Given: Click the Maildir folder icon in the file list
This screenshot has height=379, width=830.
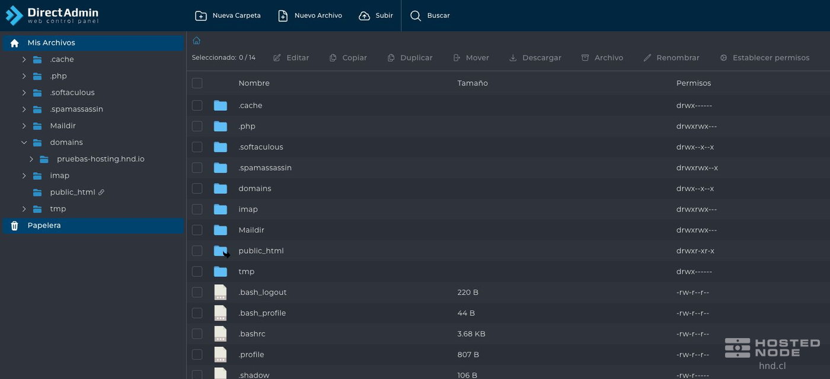Looking at the screenshot, I should click(221, 230).
